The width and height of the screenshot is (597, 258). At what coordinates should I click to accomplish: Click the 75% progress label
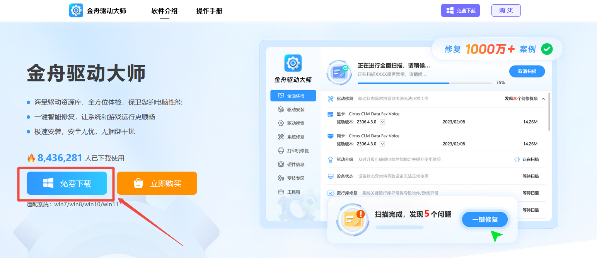(500, 83)
